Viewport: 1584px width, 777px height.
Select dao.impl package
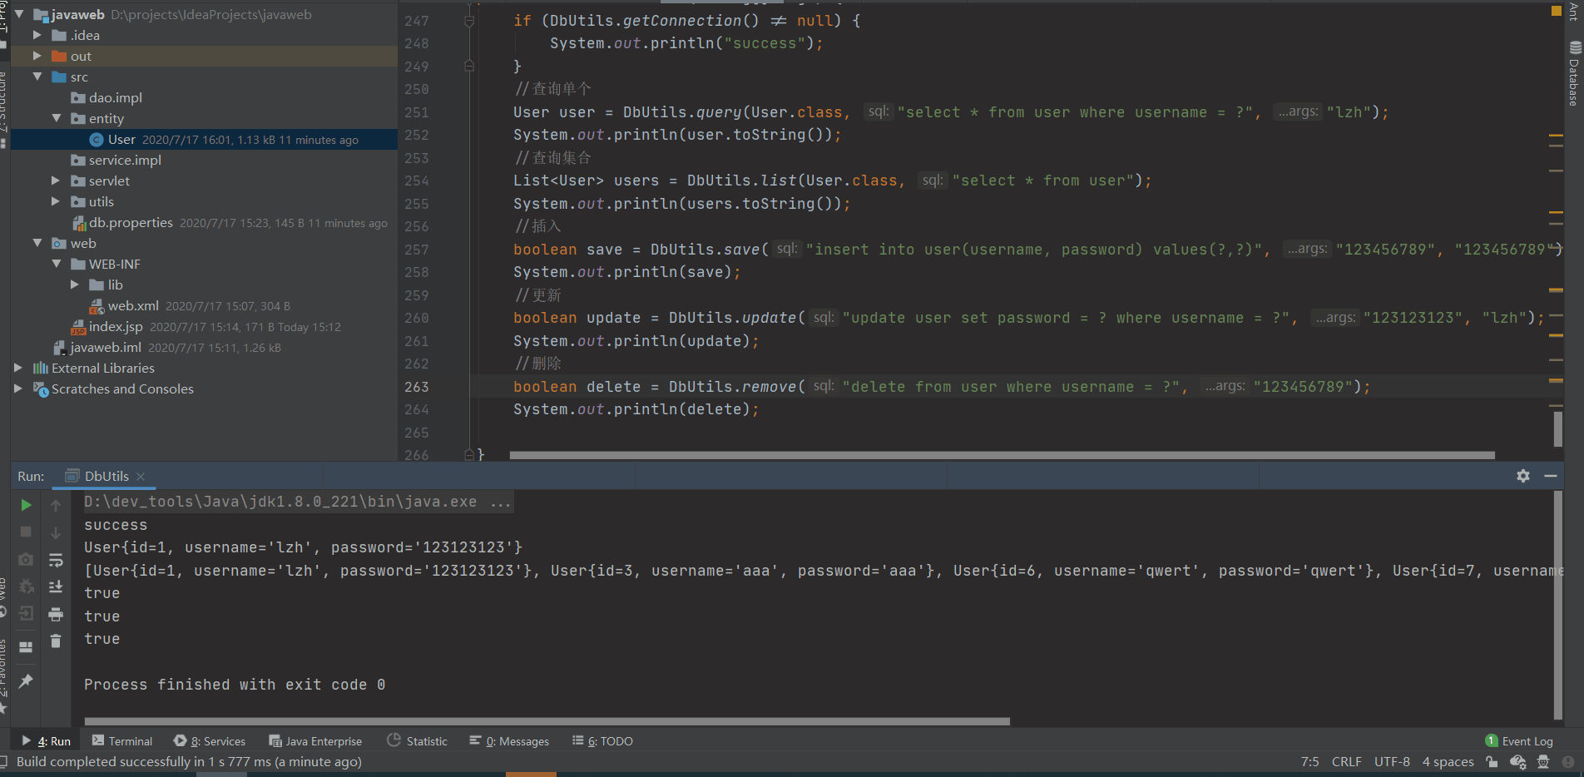(x=115, y=97)
